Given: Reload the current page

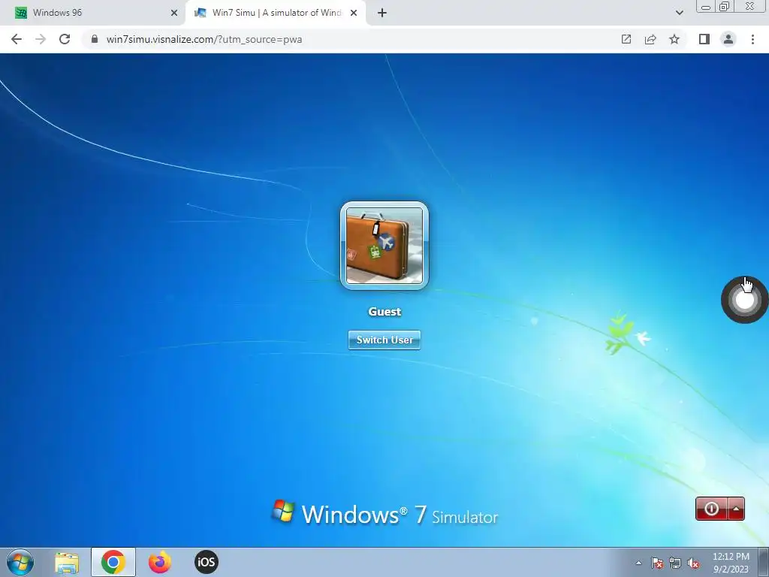Looking at the screenshot, I should (65, 39).
